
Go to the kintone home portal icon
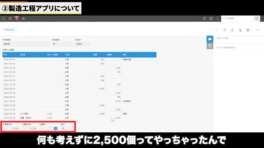click(x=10, y=18)
